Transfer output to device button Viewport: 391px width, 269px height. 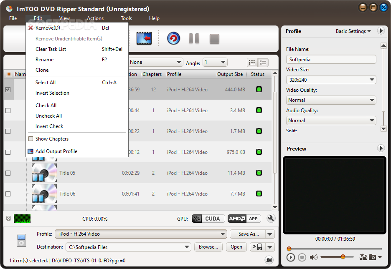pyautogui.click(x=257, y=247)
